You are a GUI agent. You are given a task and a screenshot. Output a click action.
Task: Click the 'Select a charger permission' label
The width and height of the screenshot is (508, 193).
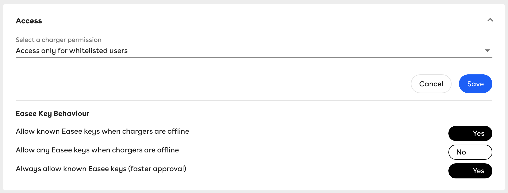click(59, 40)
